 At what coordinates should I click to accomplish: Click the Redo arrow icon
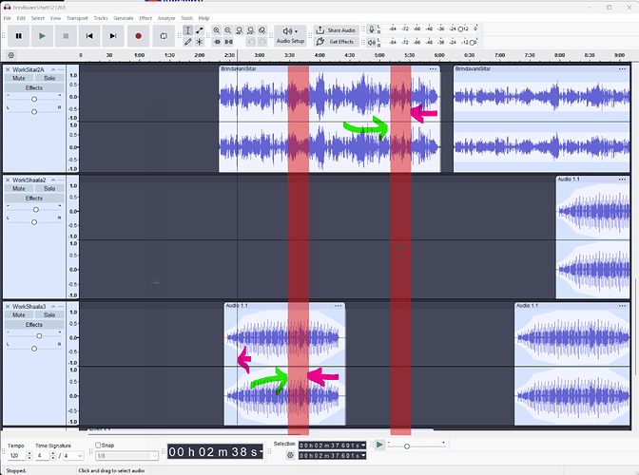262,42
